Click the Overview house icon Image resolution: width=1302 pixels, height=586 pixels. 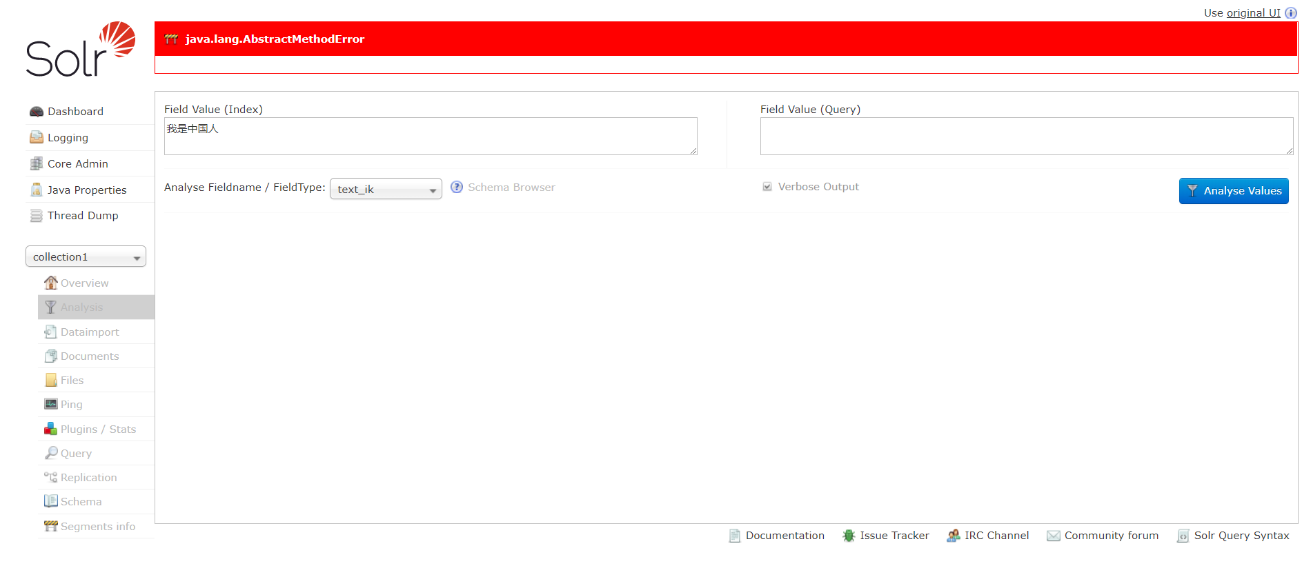(x=51, y=283)
